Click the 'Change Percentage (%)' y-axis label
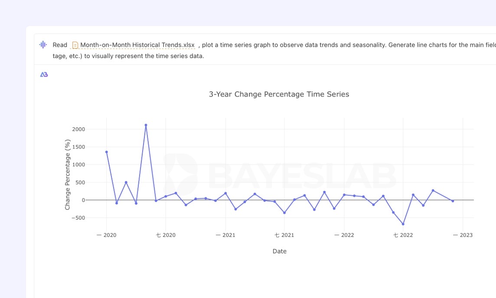 [x=67, y=175]
